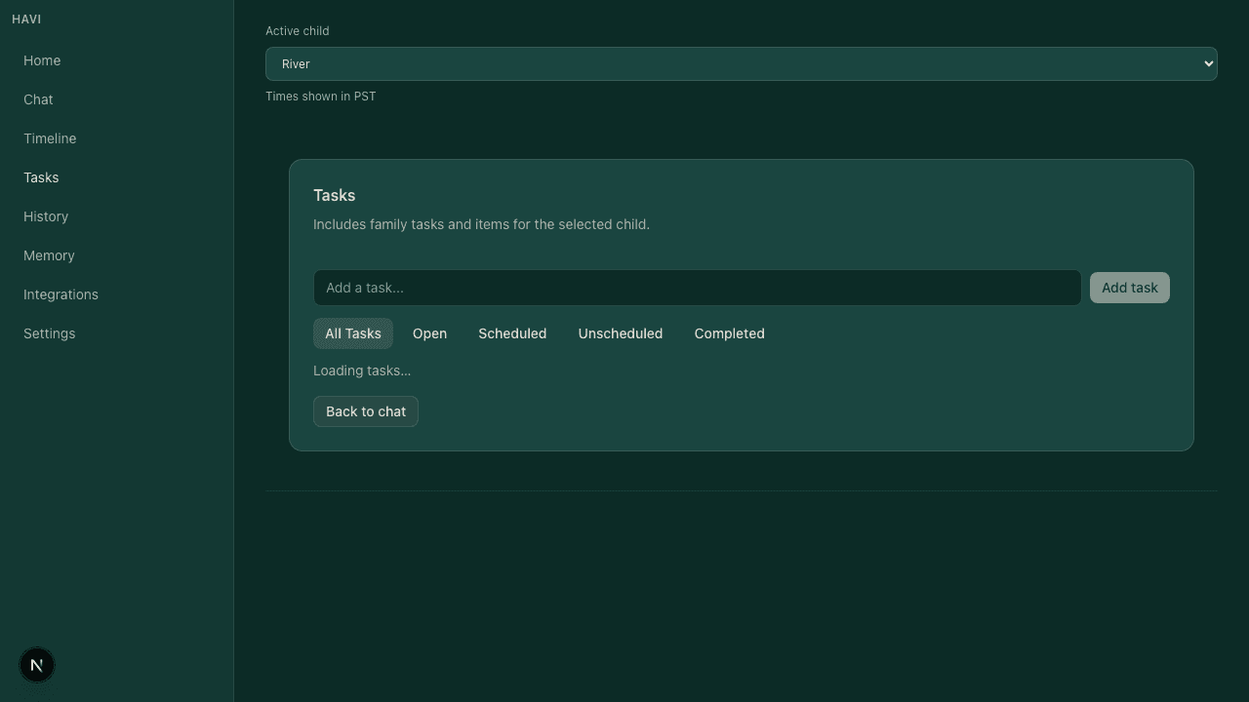Open the Chat section
1249x702 pixels.
38,99
